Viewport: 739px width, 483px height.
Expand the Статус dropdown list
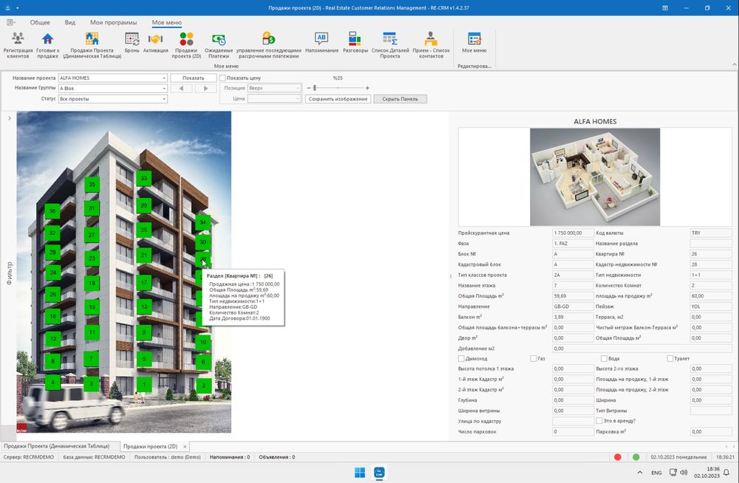[164, 98]
